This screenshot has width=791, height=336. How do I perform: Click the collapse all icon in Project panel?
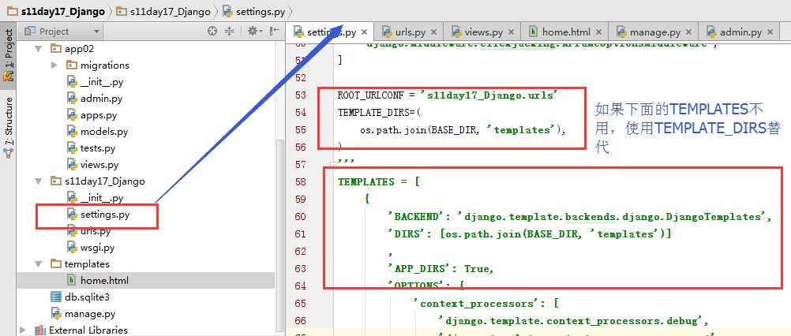pos(229,32)
